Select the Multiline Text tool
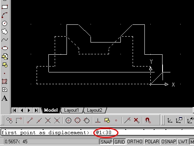This screenshot has height=146, width=194. click(5, 98)
